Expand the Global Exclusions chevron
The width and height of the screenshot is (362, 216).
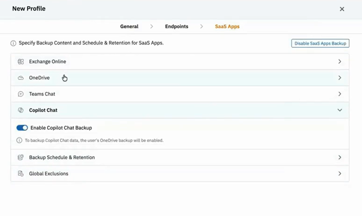pos(340,174)
